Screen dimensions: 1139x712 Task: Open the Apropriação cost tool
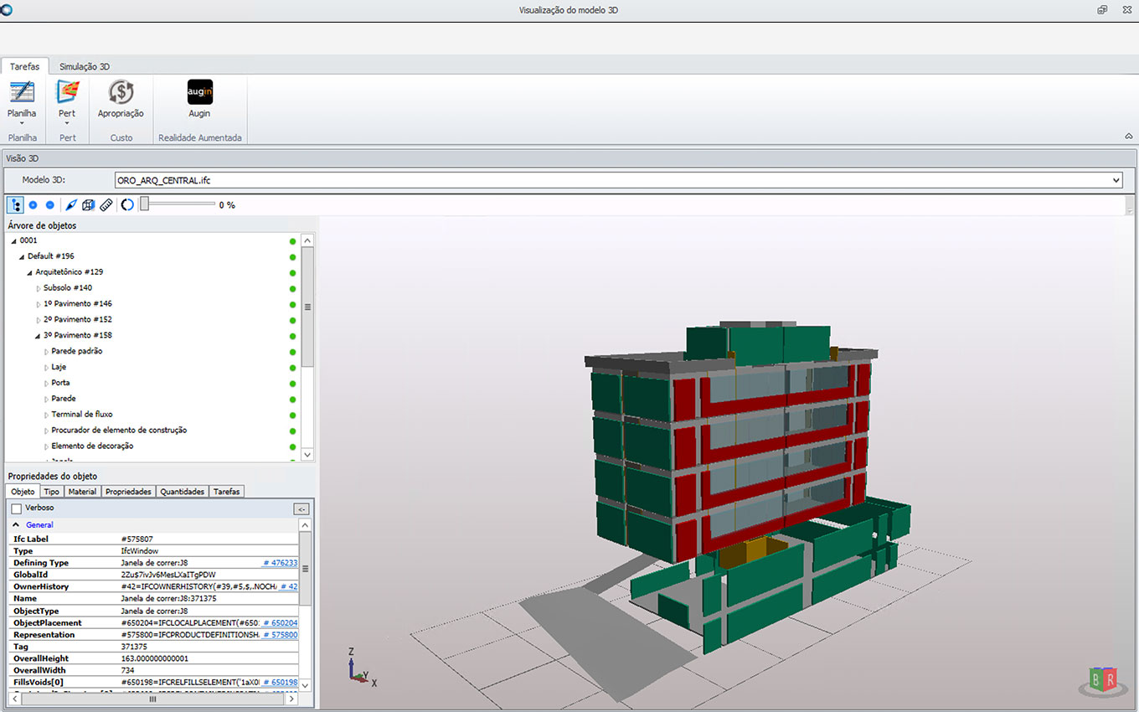pyautogui.click(x=121, y=93)
